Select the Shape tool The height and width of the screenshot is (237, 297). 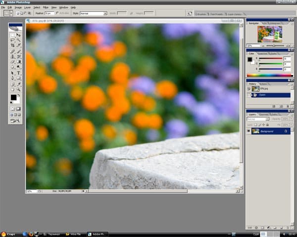coord(18,78)
